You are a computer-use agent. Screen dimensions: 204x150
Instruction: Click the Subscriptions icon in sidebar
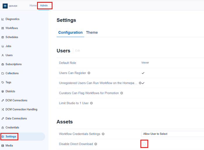click(x=3, y=64)
